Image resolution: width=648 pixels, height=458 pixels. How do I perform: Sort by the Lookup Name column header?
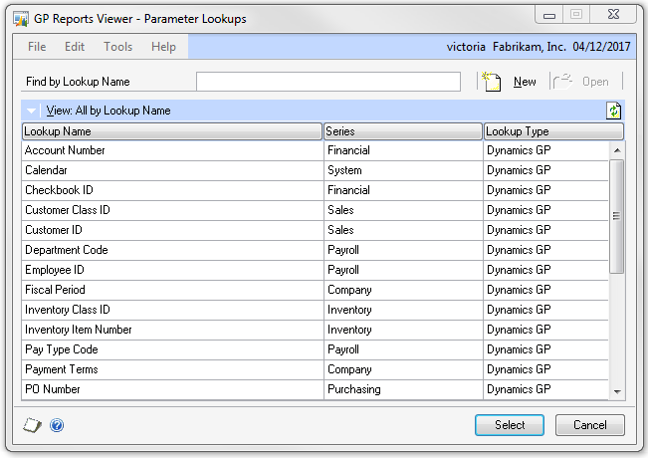[x=172, y=131]
